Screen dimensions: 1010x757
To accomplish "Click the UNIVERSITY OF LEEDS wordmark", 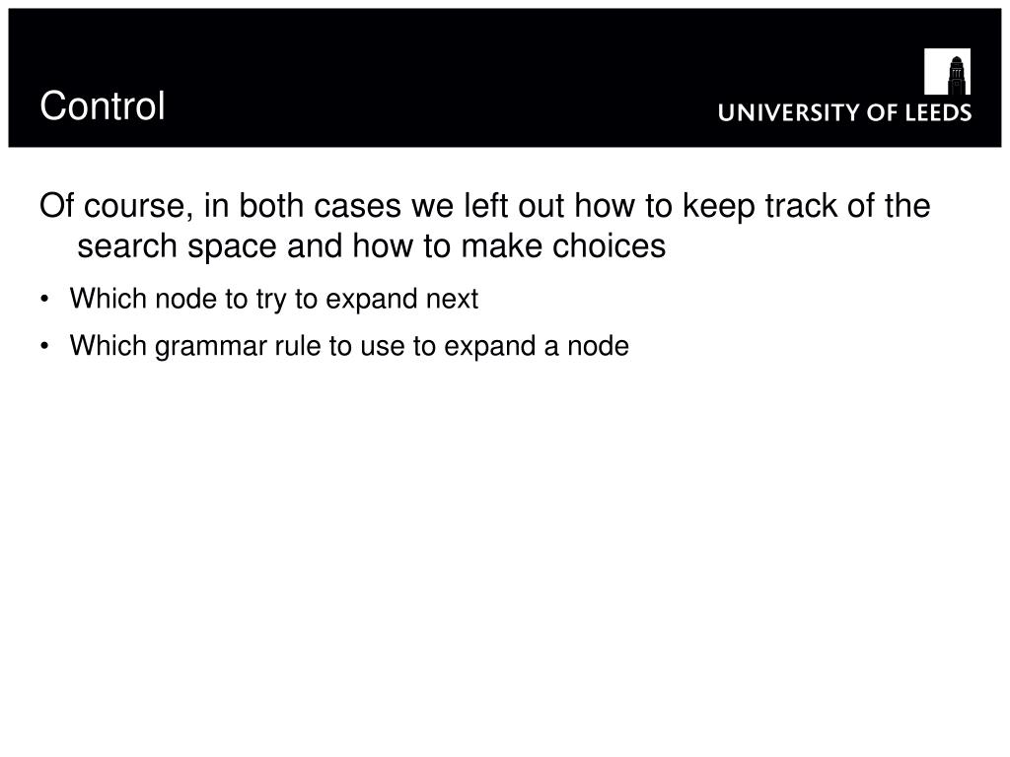I will [844, 112].
